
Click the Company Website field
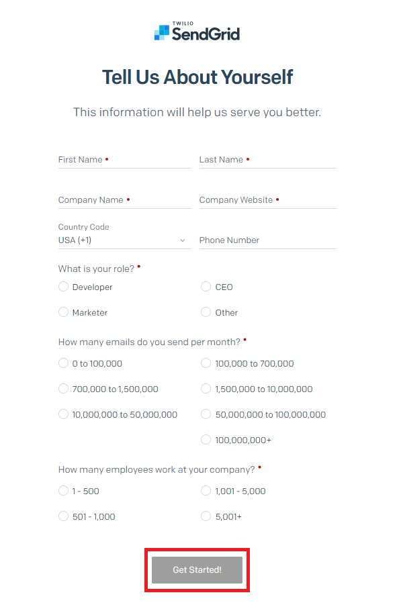pos(268,200)
